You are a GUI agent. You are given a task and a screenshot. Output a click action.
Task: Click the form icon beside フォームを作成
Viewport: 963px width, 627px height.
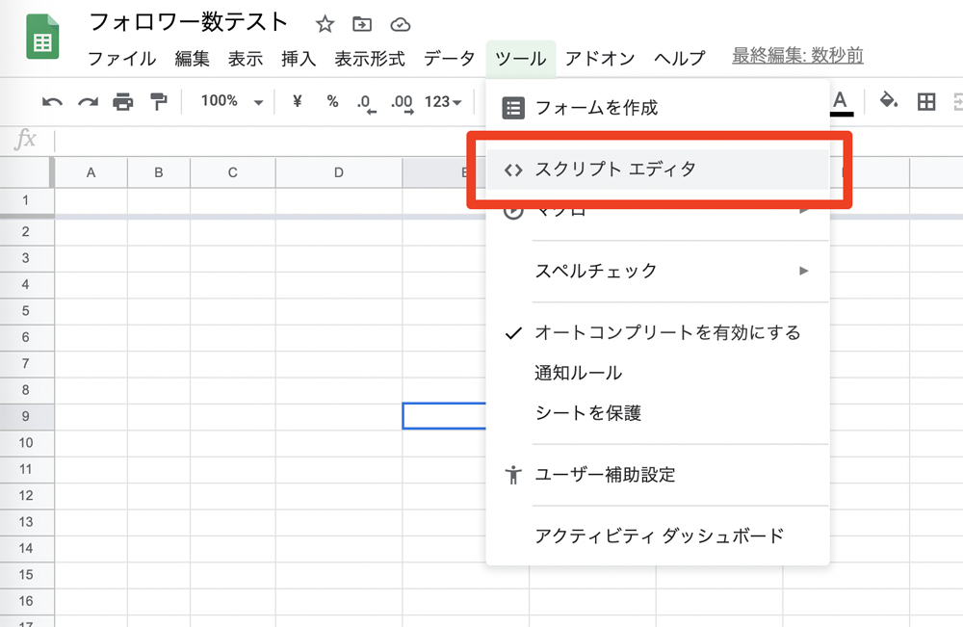click(513, 108)
